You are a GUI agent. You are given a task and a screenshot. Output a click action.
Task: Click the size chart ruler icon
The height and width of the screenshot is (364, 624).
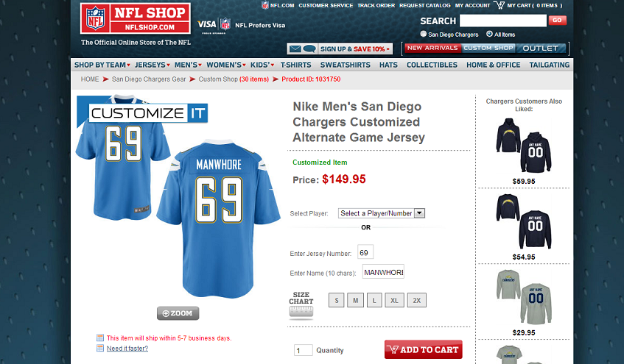[301, 313]
